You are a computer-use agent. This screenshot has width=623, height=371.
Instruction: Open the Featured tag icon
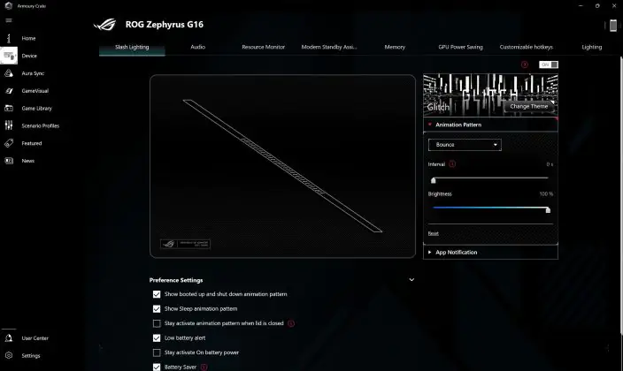[x=9, y=143]
